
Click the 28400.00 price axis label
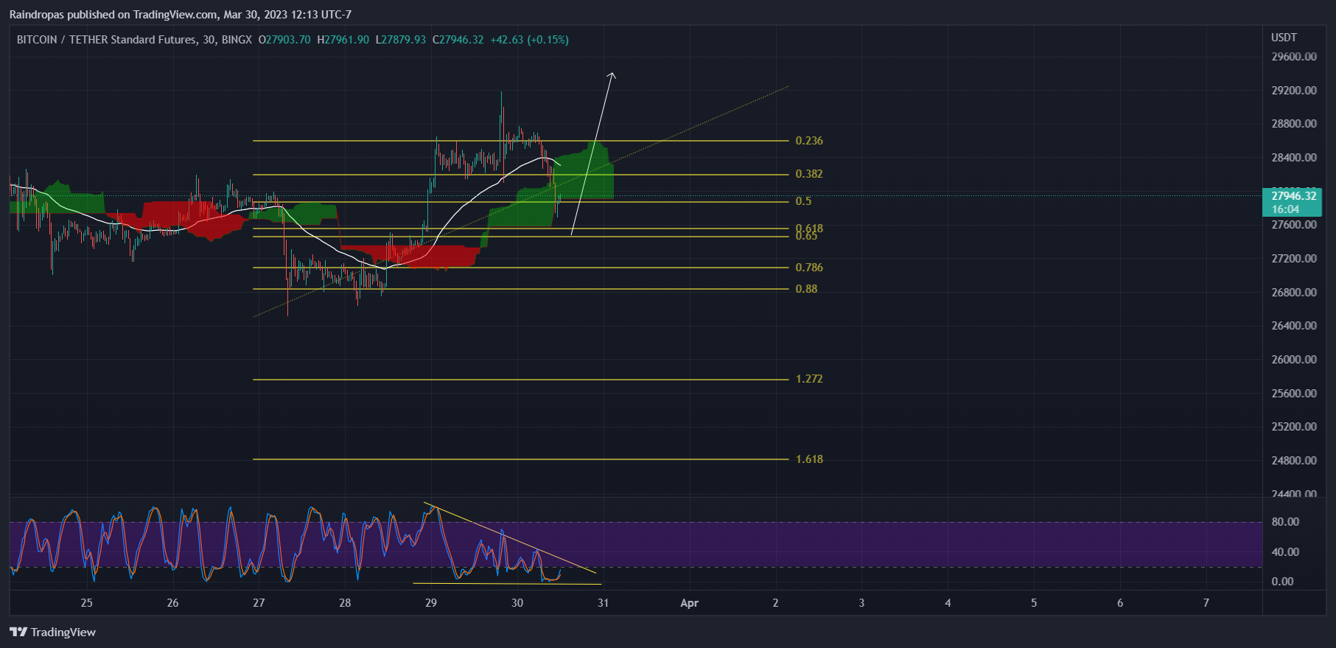[1294, 158]
